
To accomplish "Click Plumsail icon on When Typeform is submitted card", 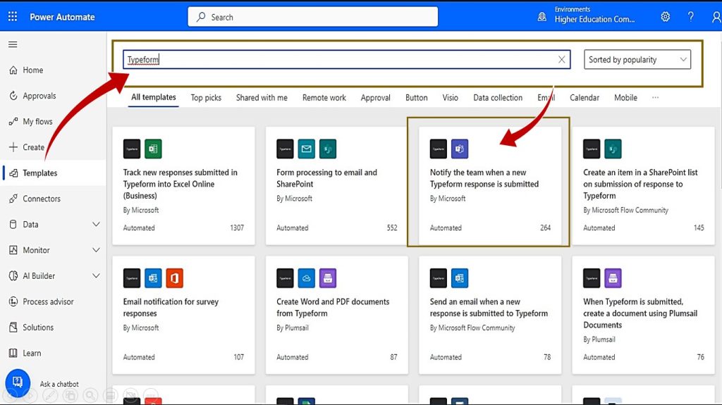I will [613, 278].
